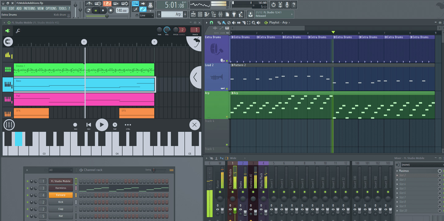The height and width of the screenshot is (221, 444).
Task: Click the microphone recording icon in toolbar
Action: tap(287, 5)
